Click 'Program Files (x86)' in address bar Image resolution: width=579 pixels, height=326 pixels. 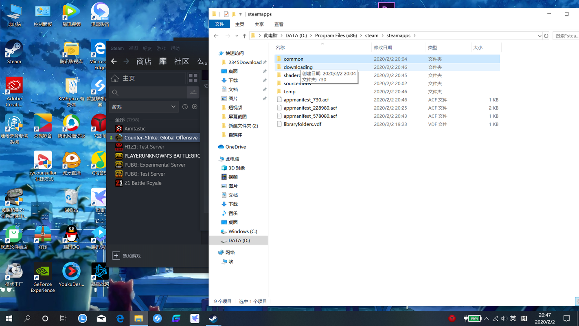click(336, 36)
